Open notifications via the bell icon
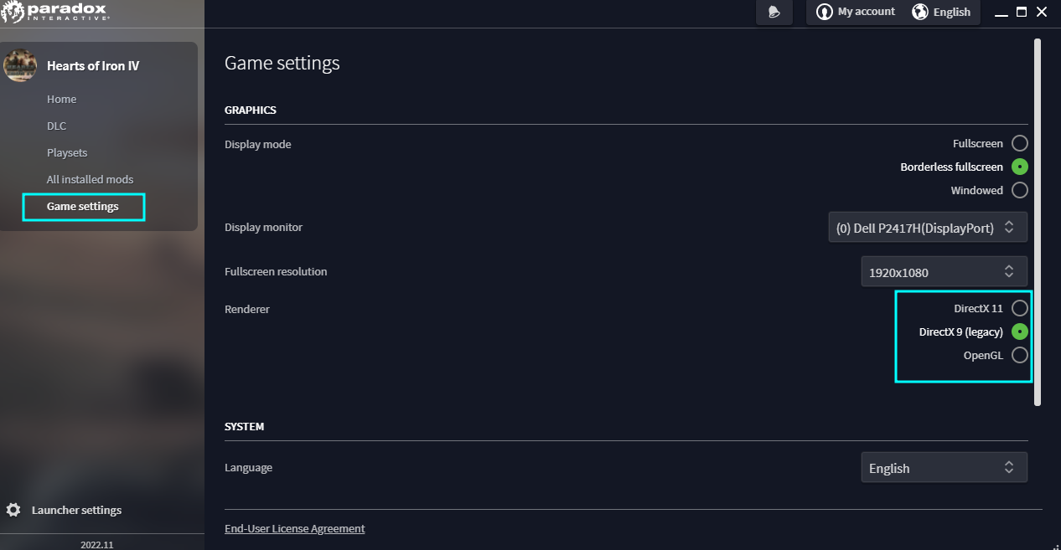Viewport: 1061px width, 550px height. [x=773, y=12]
